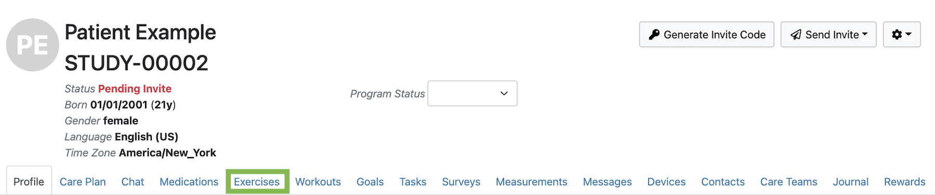Switch to the Care Plan tab
Image resolution: width=935 pixels, height=195 pixels.
(x=83, y=182)
